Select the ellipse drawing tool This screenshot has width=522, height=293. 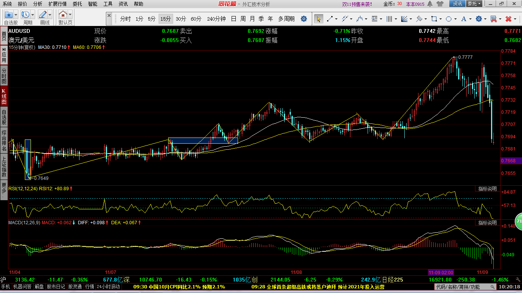coord(449,19)
